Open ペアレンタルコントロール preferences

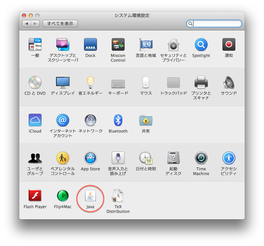[x=63, y=158]
